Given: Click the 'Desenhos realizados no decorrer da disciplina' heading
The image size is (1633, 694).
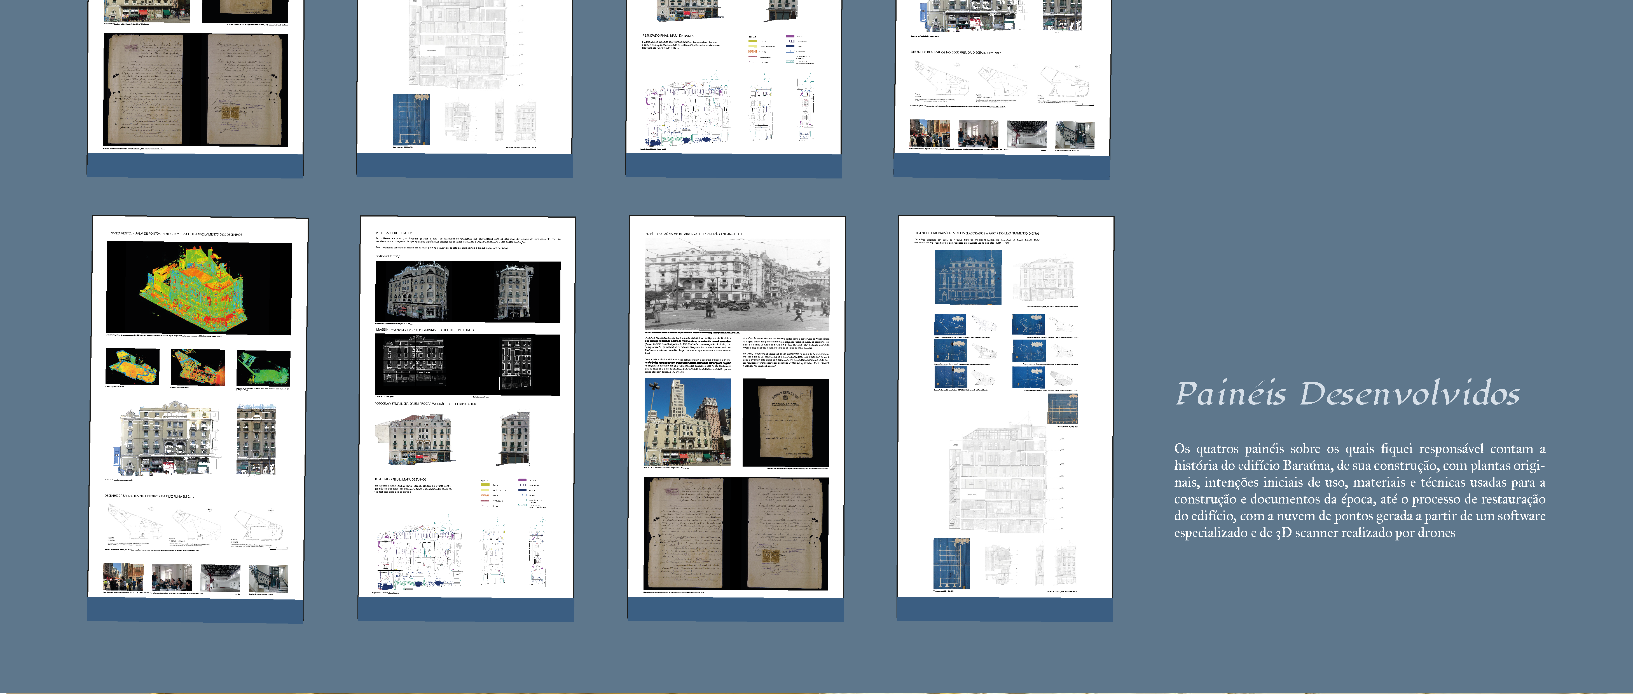Looking at the screenshot, I should click(x=149, y=496).
